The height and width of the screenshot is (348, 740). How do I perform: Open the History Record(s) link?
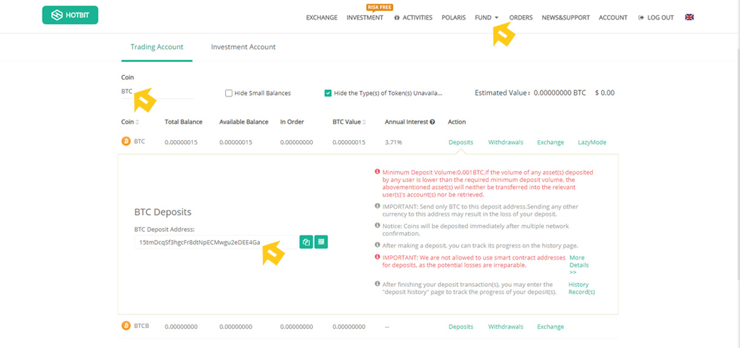(x=582, y=288)
